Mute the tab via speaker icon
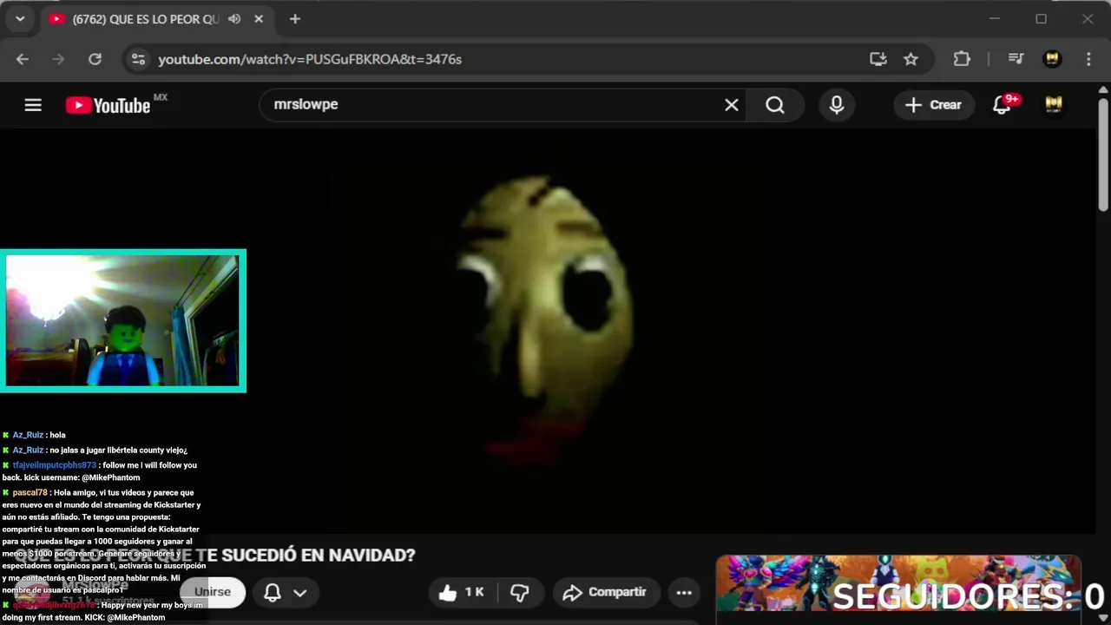 click(x=234, y=19)
